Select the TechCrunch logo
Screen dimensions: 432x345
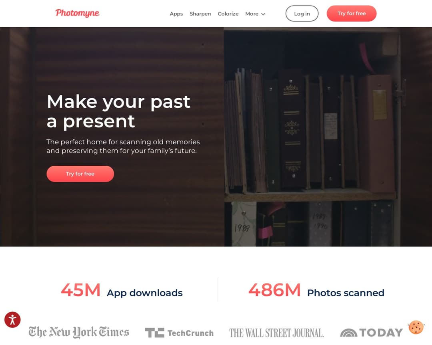(x=179, y=333)
